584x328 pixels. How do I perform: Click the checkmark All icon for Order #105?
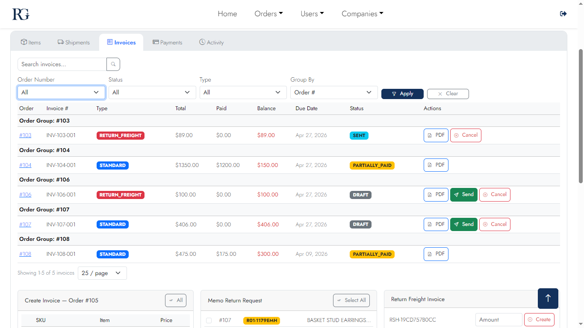171,300
